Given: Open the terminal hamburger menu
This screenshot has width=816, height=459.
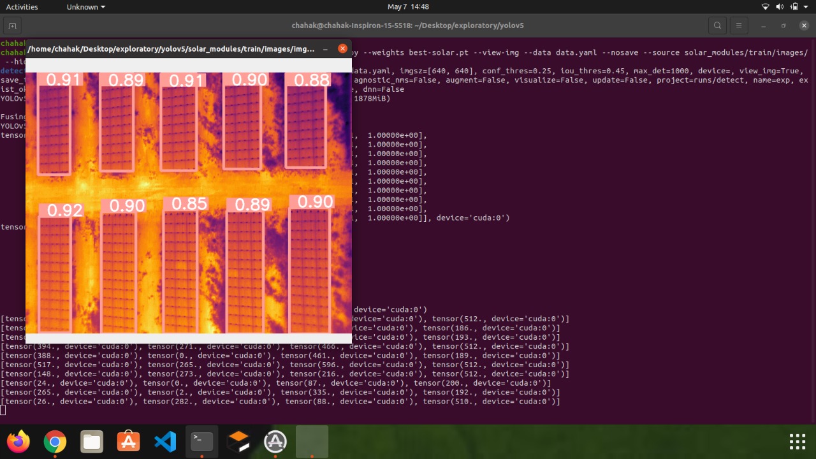Looking at the screenshot, I should coord(739,25).
